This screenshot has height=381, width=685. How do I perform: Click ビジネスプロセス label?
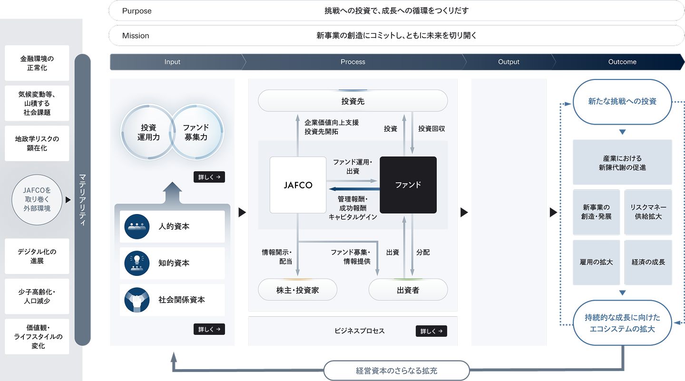(360, 331)
